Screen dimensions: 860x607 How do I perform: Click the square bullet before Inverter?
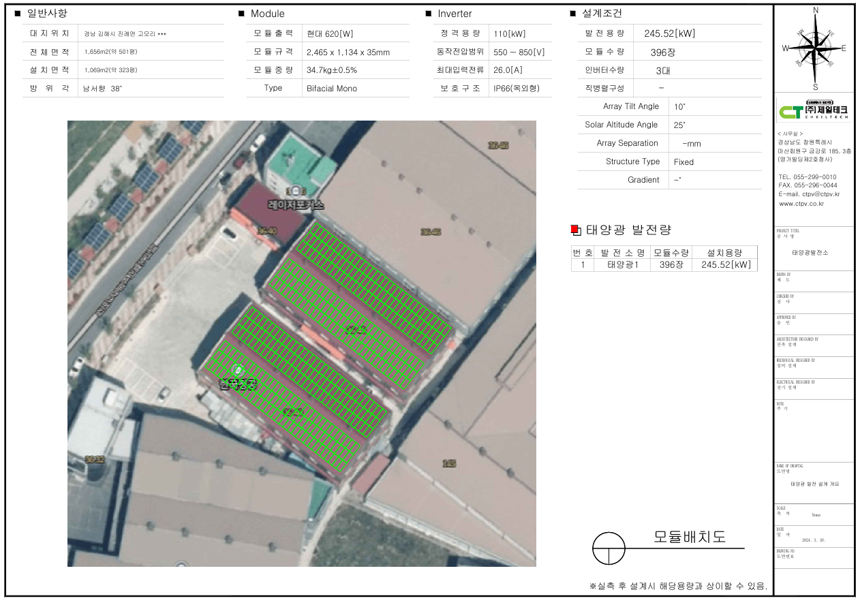(x=428, y=14)
